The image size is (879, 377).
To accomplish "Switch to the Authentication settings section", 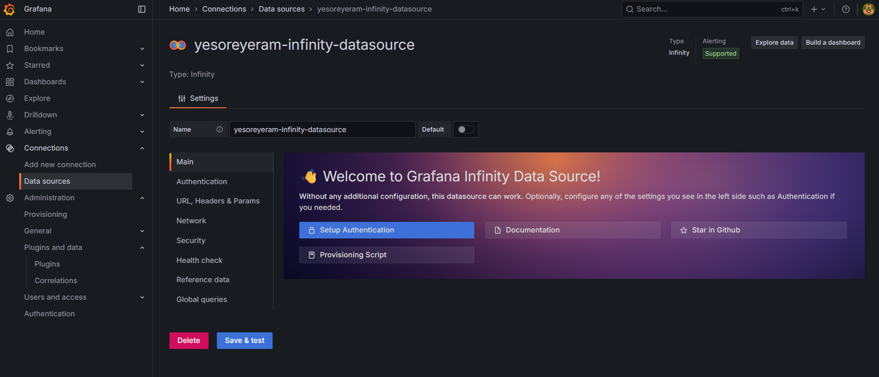I will pyautogui.click(x=202, y=181).
